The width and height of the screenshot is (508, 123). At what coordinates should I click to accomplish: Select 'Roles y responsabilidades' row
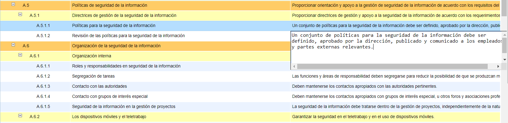click(x=126, y=66)
